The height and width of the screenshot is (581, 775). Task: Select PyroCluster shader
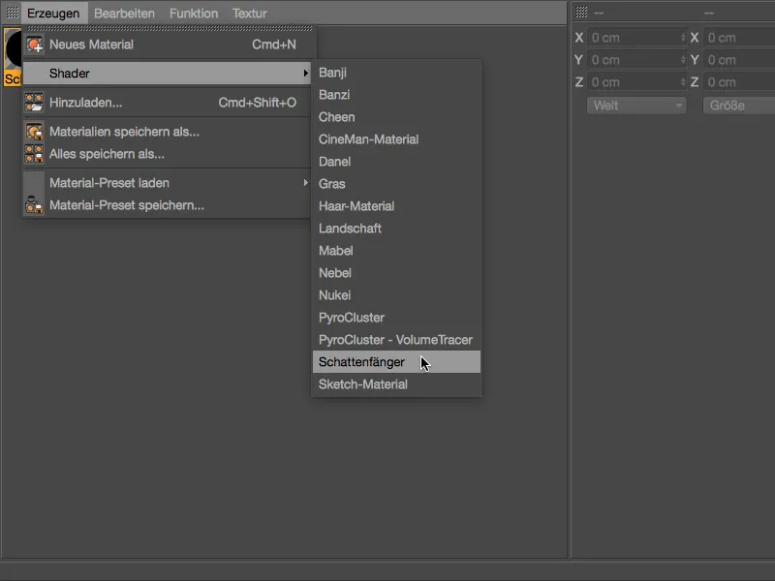click(x=396, y=318)
